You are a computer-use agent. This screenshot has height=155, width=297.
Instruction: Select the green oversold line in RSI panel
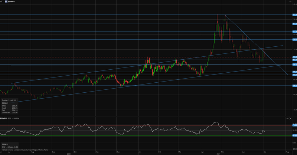coord(111,135)
